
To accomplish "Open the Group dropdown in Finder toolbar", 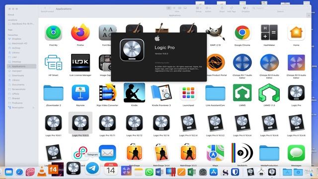I will 199,8.
